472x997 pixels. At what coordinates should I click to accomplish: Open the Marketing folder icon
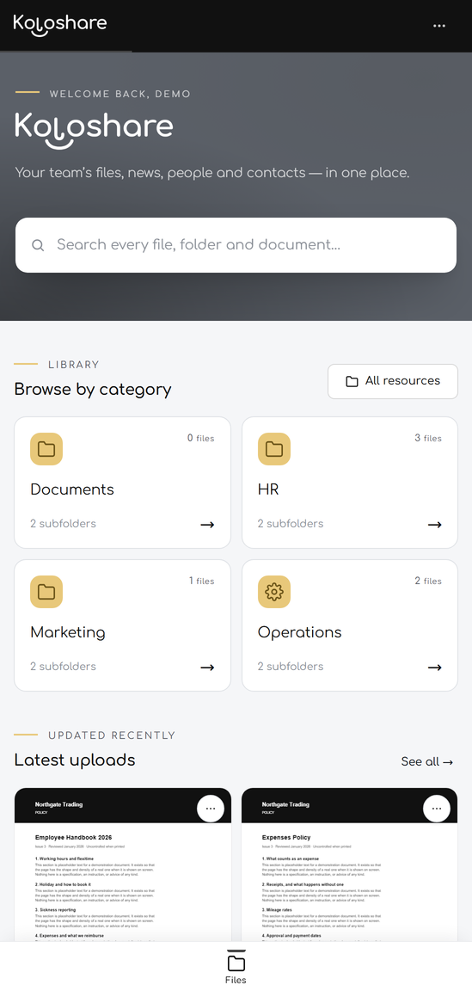point(46,592)
